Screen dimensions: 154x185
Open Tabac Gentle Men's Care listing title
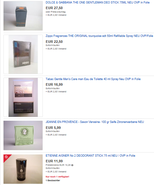point(93,79)
